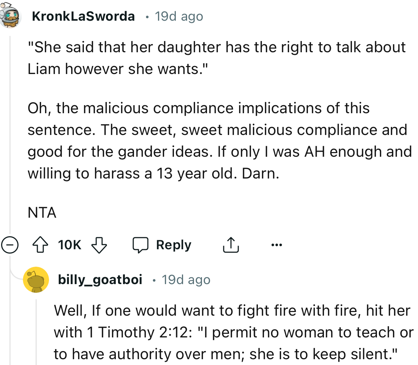The width and height of the screenshot is (418, 365).
Task: Open the KronkLaSworda user profile link
Action: (x=84, y=16)
